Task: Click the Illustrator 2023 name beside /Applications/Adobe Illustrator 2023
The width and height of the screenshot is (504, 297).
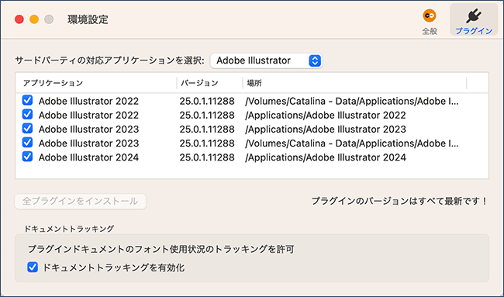Action: point(88,130)
